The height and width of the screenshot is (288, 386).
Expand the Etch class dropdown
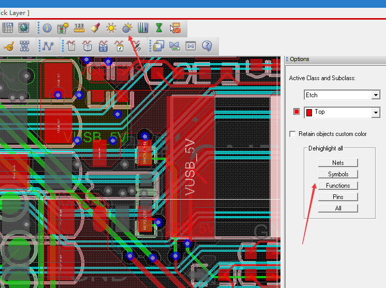click(x=376, y=95)
